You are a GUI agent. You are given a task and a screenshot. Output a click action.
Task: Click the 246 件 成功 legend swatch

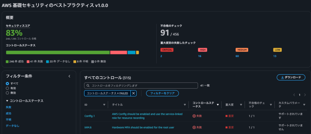click(x=7, y=62)
